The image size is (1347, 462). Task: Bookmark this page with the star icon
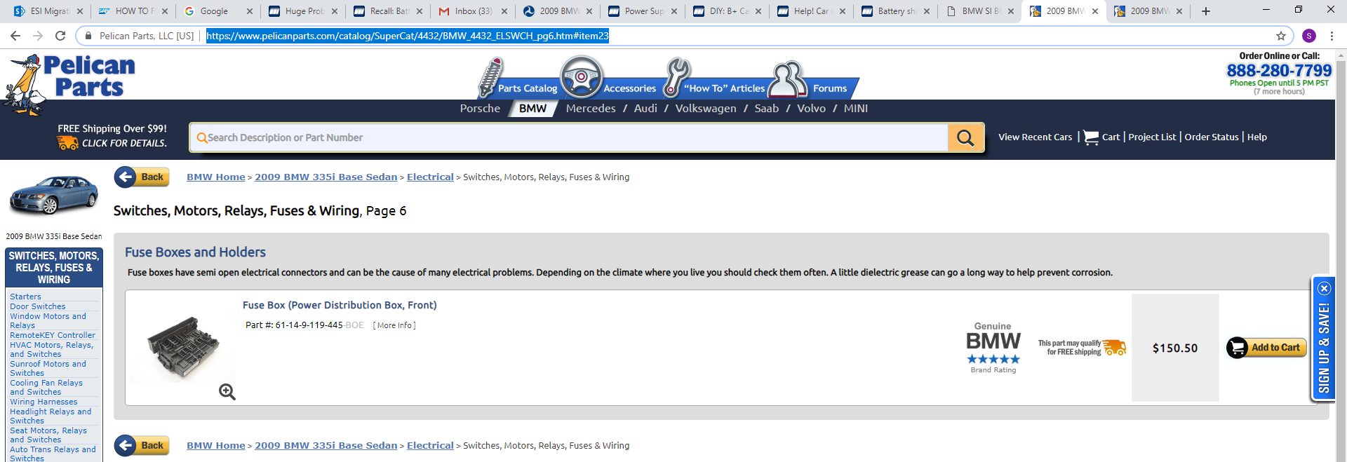[1281, 36]
